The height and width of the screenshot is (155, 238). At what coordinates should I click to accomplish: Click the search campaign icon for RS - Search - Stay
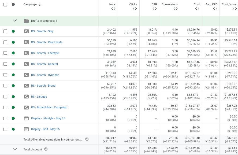(x=27, y=31)
